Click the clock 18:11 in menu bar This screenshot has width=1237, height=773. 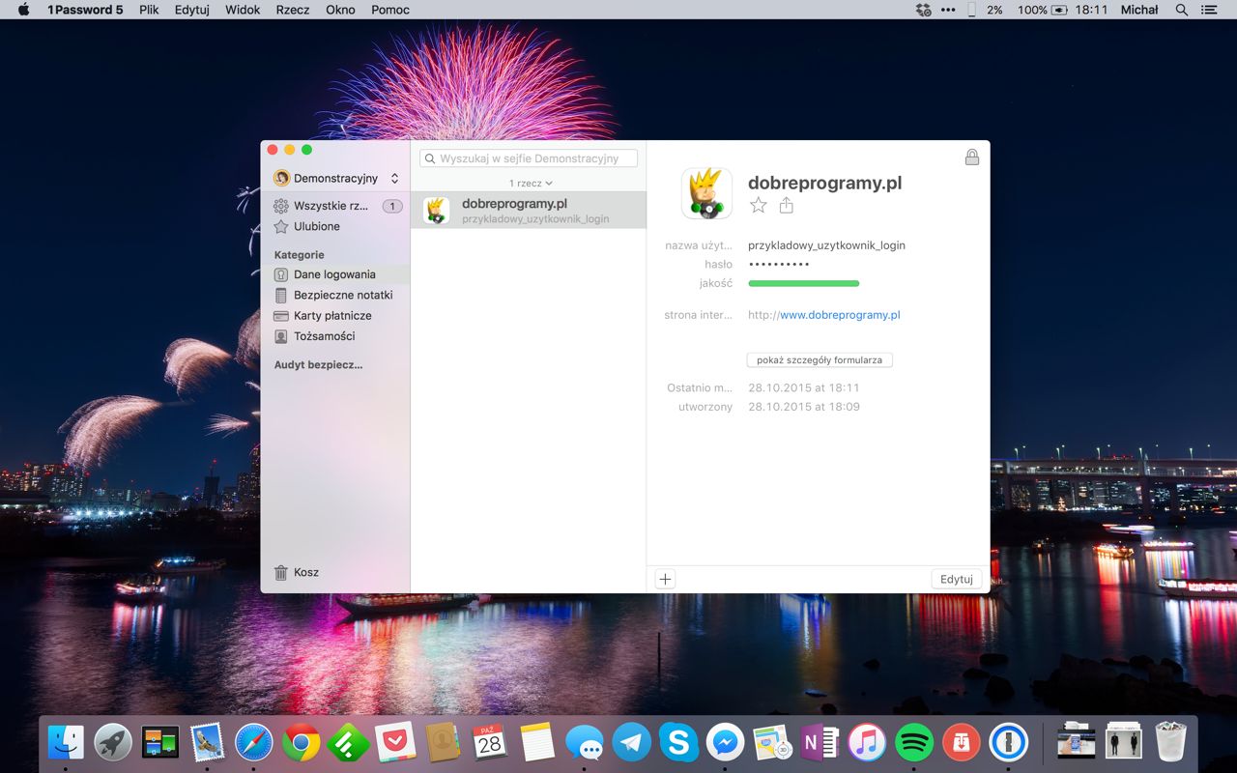(1091, 10)
